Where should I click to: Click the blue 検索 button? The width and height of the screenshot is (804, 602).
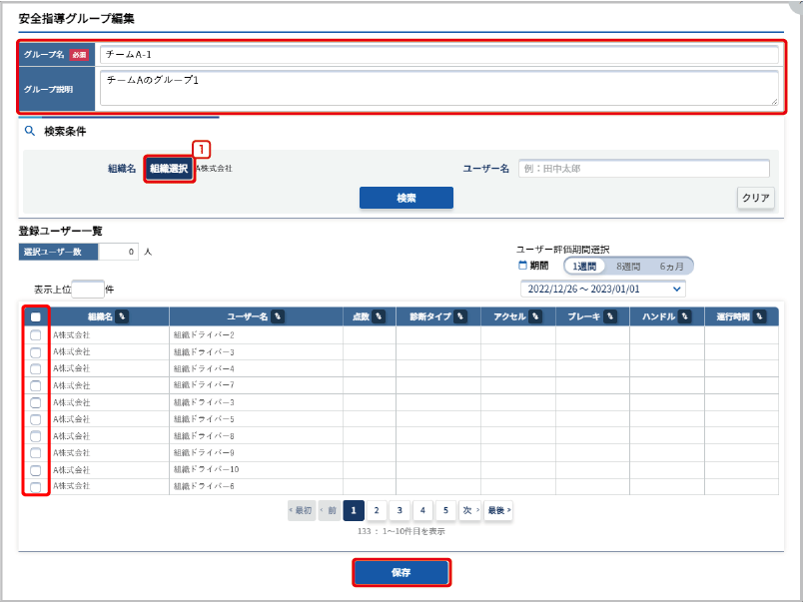pyautogui.click(x=405, y=198)
